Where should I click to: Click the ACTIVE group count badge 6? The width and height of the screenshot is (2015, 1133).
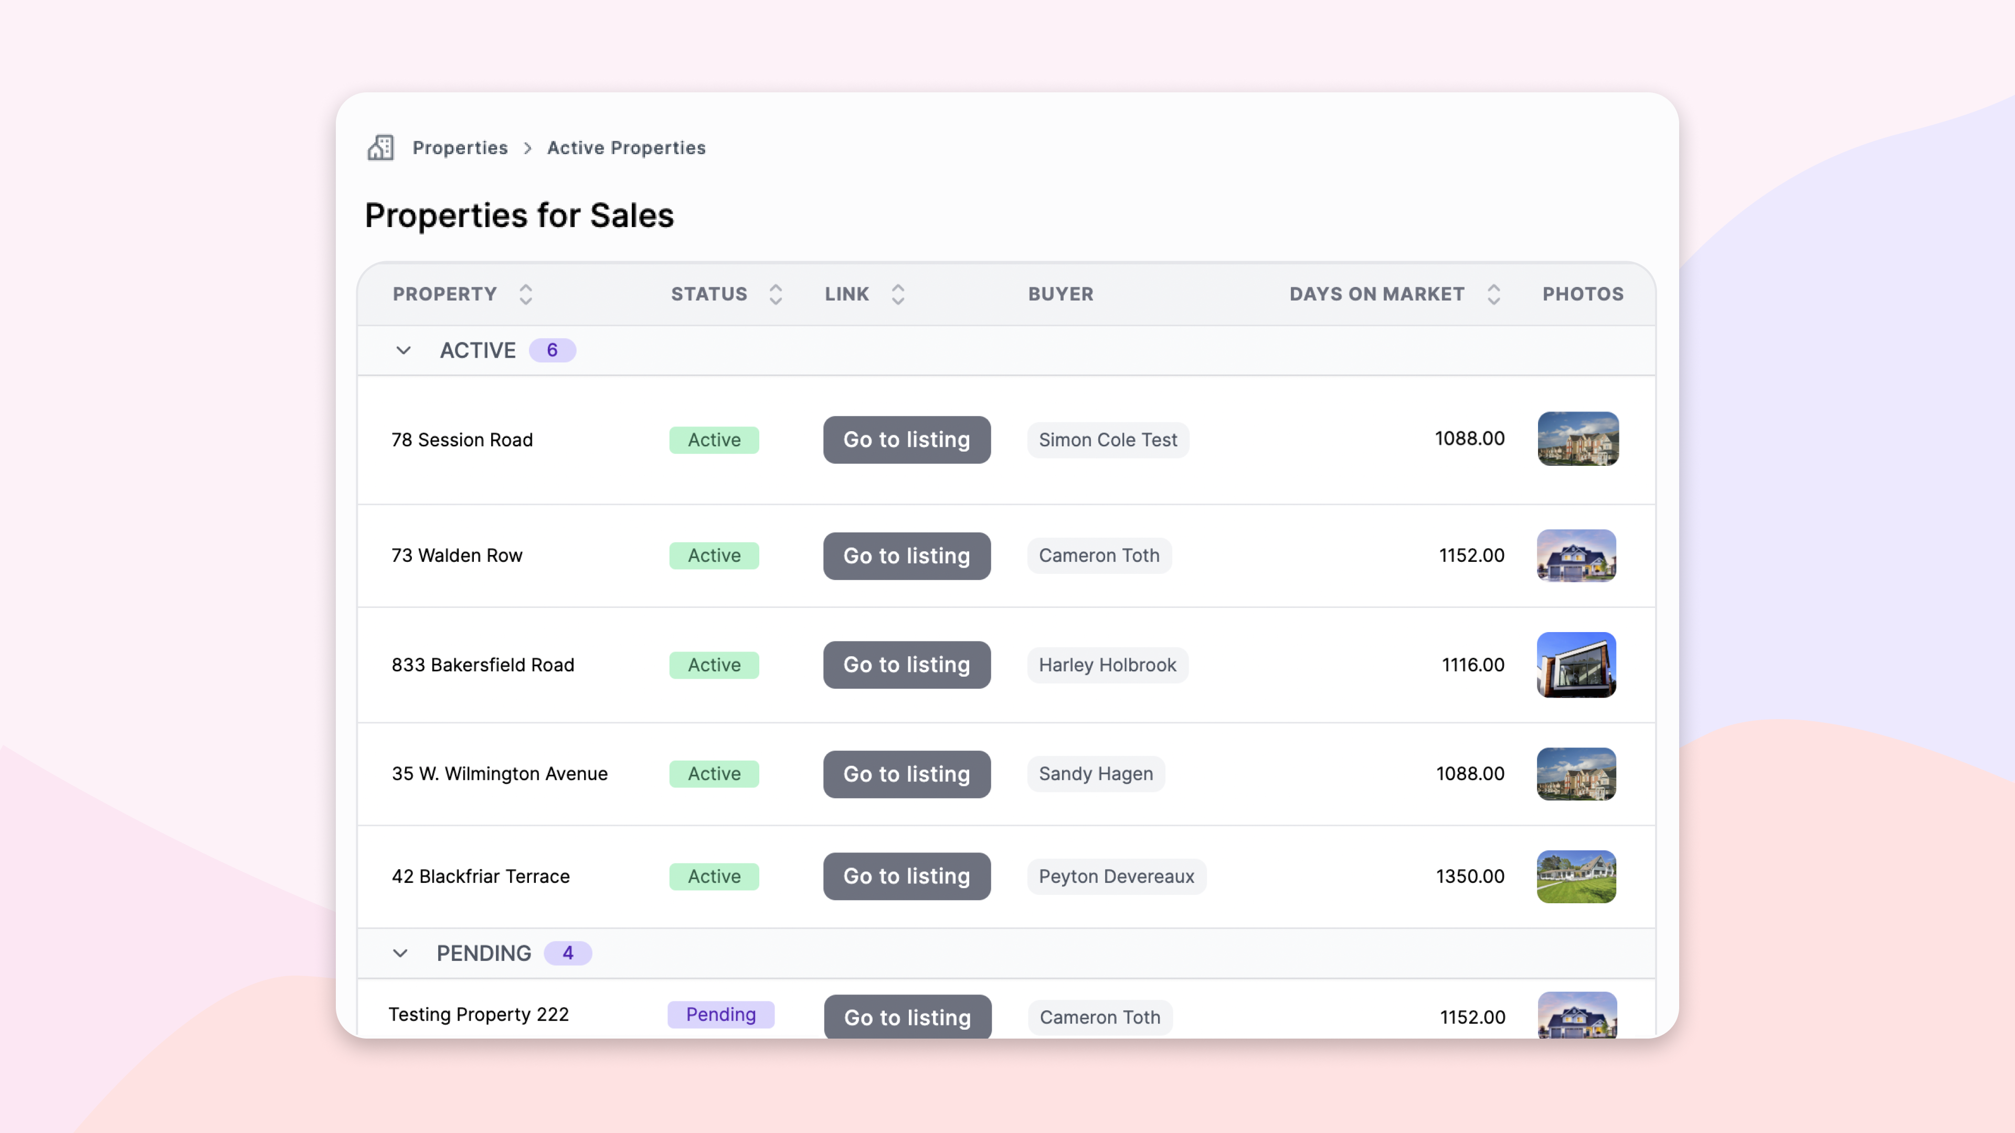pos(552,350)
